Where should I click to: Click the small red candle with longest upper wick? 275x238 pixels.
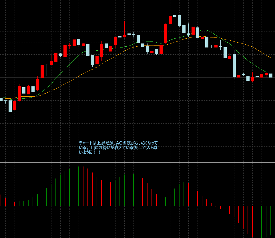point(124,36)
